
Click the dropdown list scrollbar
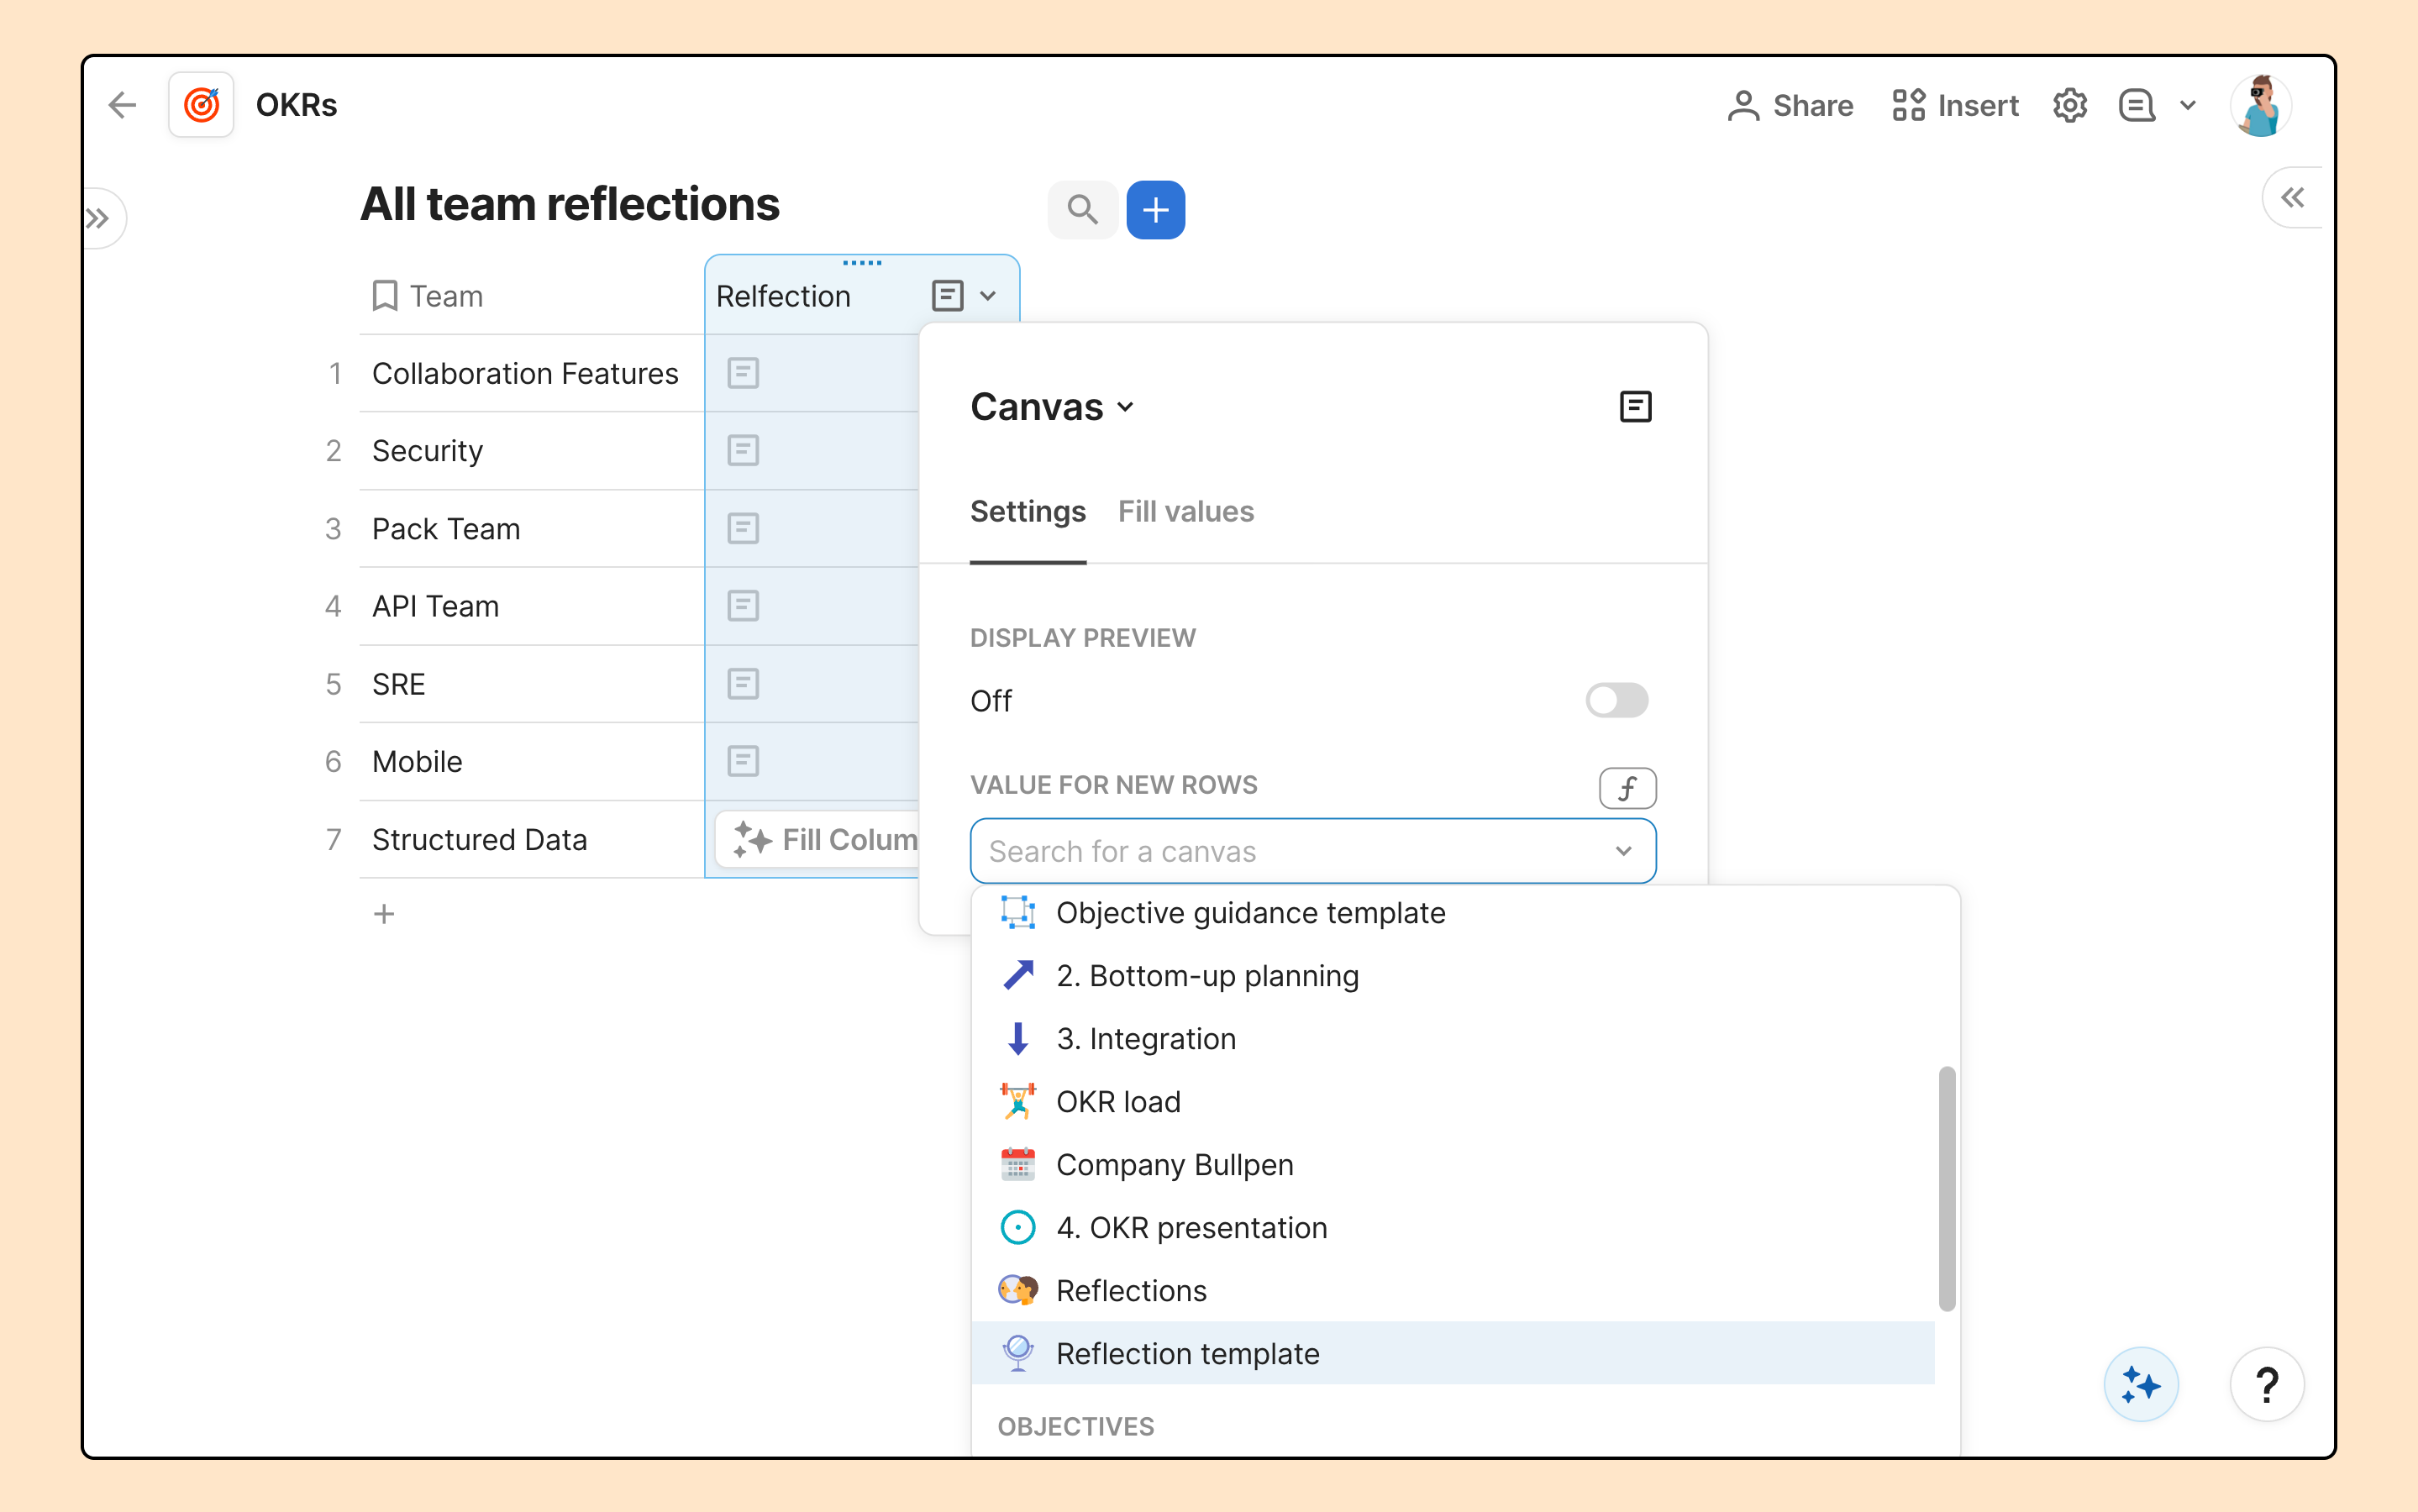pos(1946,1189)
